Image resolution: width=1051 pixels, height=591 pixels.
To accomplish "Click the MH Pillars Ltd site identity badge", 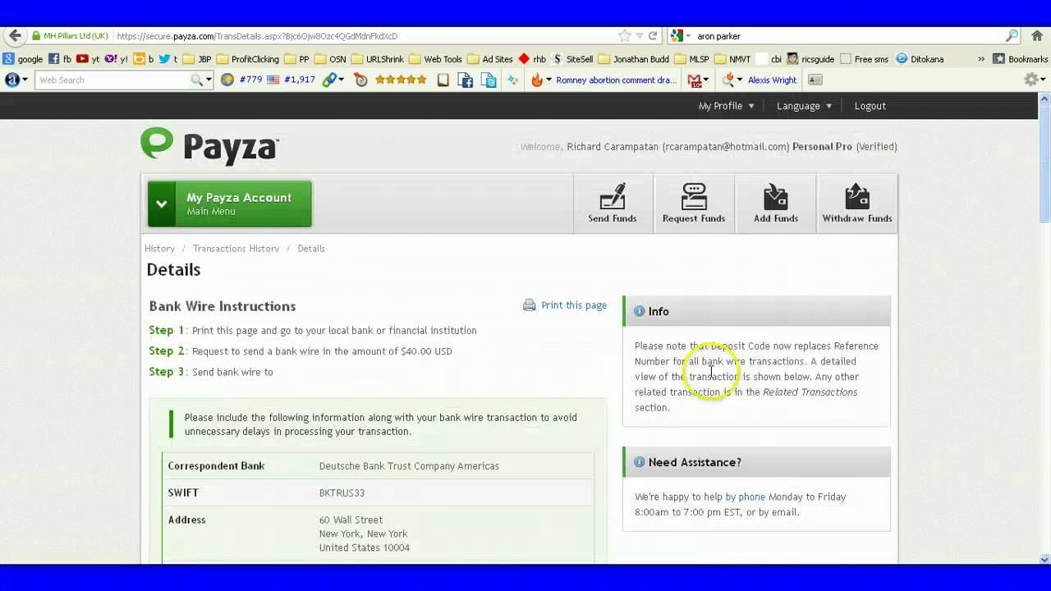I will pyautogui.click(x=70, y=36).
